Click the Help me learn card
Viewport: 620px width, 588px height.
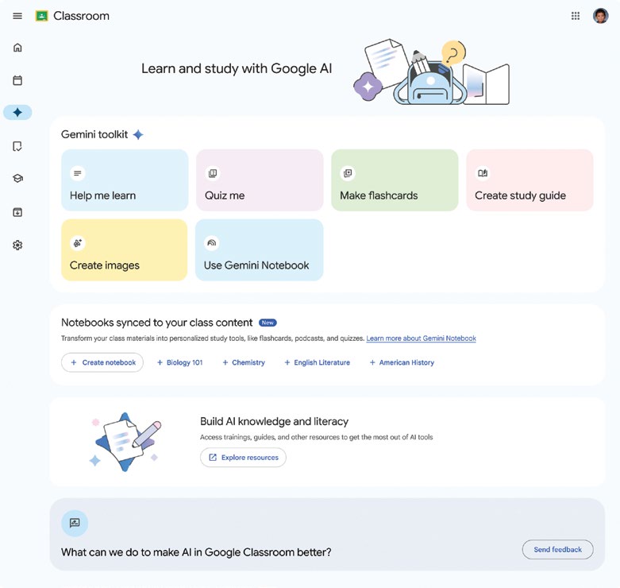tap(125, 180)
